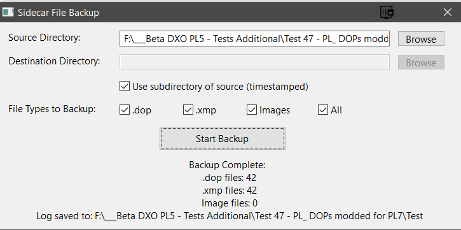Untick Use subdirectory of source (timestamped)
Viewport: 461px width, 230px height.
pos(125,87)
